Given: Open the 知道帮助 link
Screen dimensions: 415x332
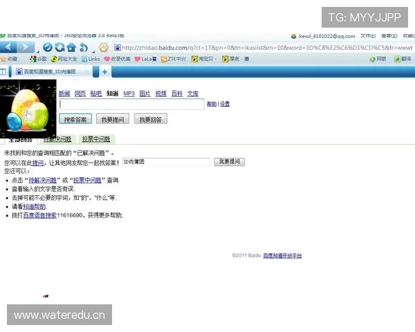Looking at the screenshot, I should [35, 207].
